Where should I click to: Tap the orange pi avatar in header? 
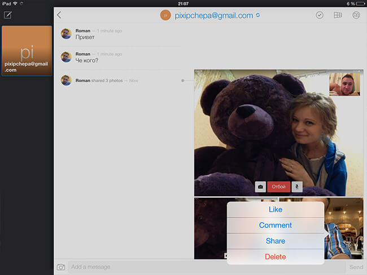[x=165, y=15]
